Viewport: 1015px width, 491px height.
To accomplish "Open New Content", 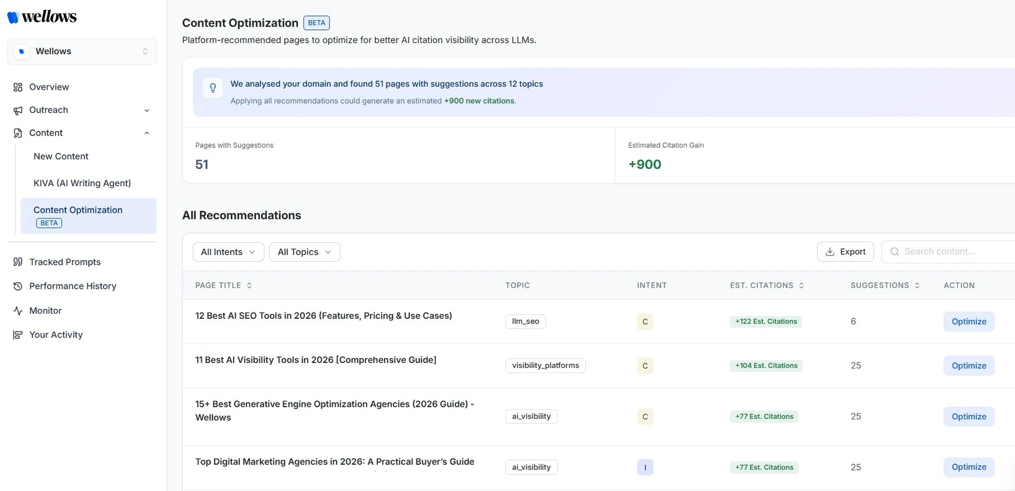I will tap(61, 156).
